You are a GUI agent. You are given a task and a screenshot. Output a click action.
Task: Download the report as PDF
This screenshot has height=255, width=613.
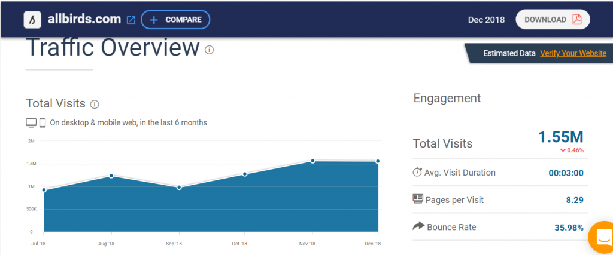(553, 19)
